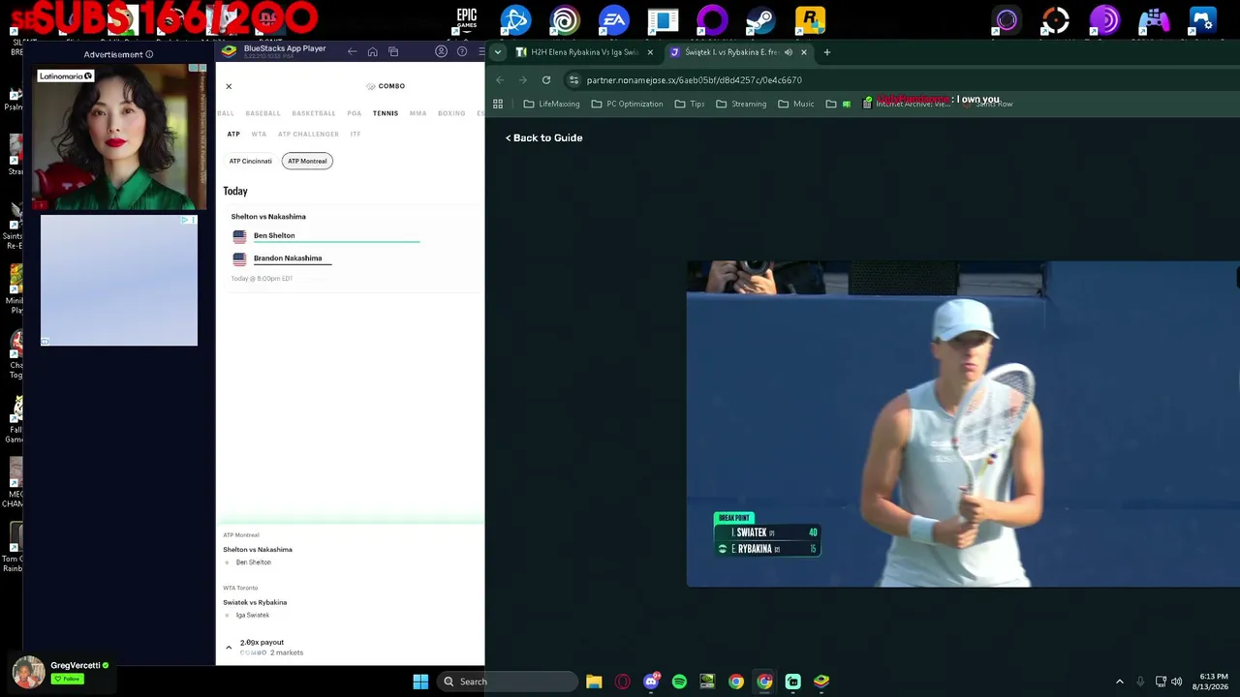Click the browser forward arrow

pyautogui.click(x=523, y=80)
